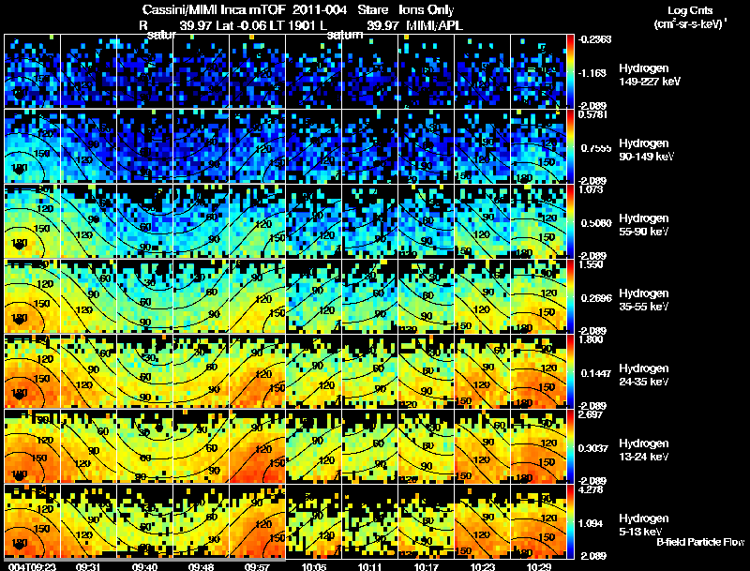Screen dimensions: 750x571
Task: Click the 10:29 time label
Action: pos(538,566)
